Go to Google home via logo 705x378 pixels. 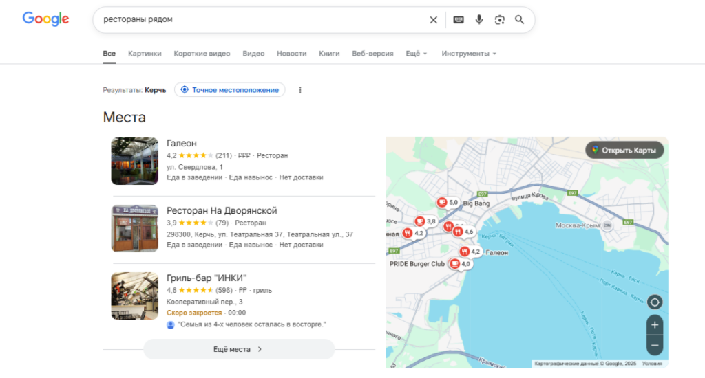coord(46,19)
